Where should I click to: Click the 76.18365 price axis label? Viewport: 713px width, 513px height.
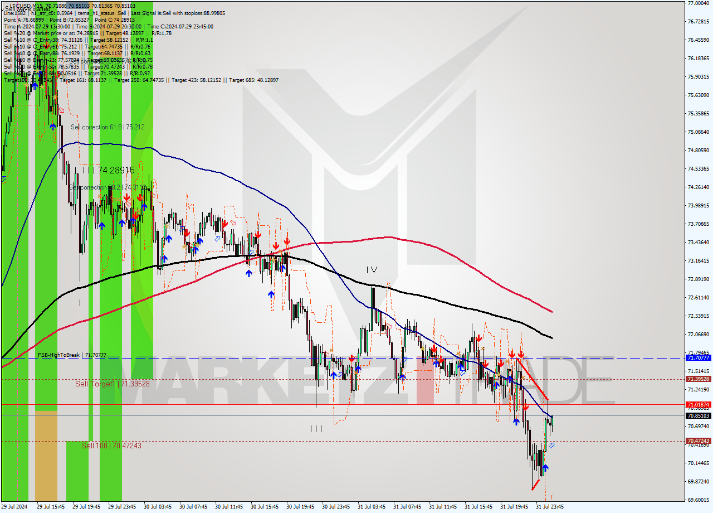(698, 58)
